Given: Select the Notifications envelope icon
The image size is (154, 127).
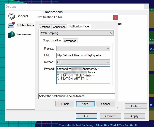Looking at the screenshot, I should [x=12, y=25].
